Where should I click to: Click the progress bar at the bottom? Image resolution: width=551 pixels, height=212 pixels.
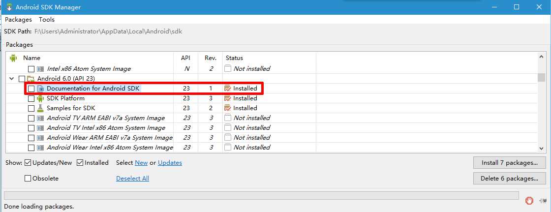[261, 195]
